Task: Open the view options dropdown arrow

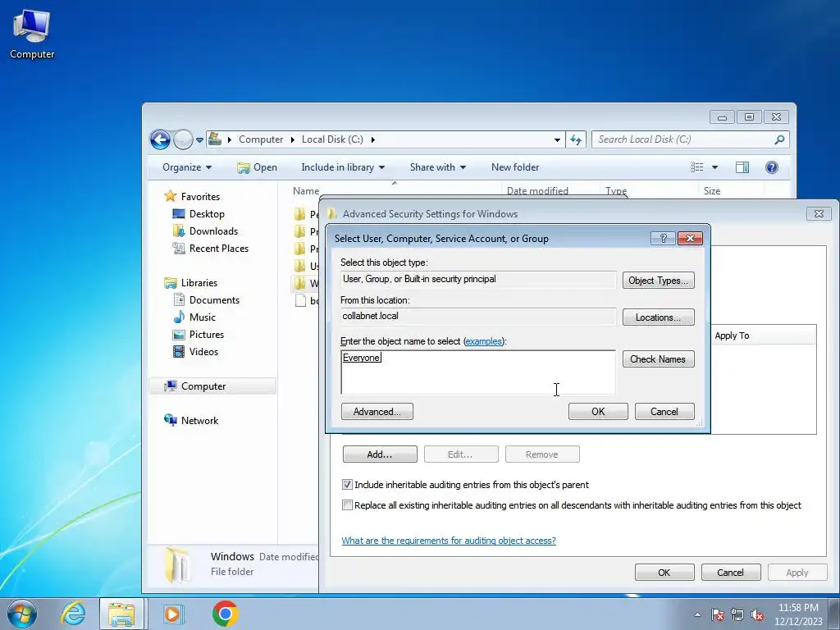Action: point(714,167)
